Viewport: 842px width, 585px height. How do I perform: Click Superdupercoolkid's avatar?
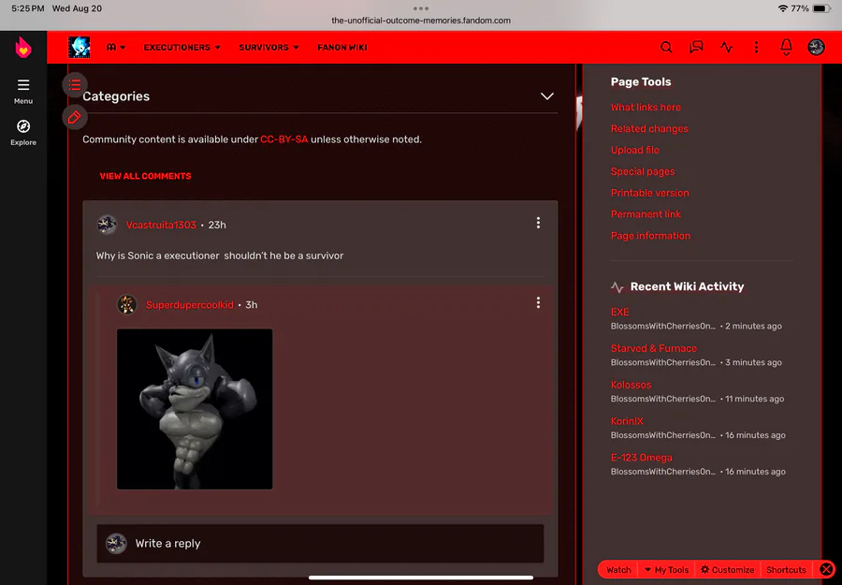(x=127, y=304)
